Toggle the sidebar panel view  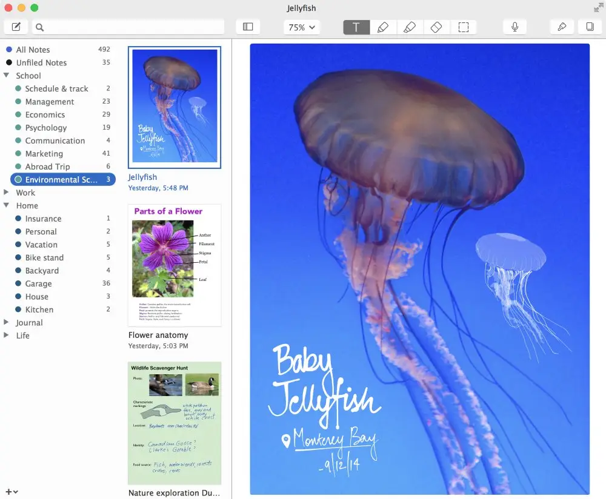(x=248, y=27)
